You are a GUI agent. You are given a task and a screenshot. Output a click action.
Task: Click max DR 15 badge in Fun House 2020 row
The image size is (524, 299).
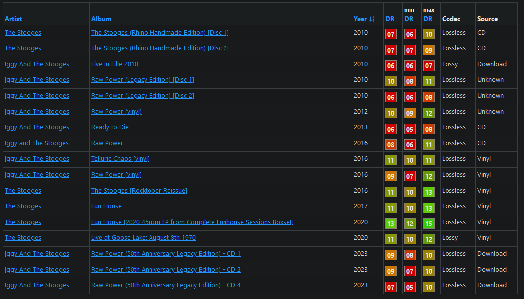click(429, 224)
